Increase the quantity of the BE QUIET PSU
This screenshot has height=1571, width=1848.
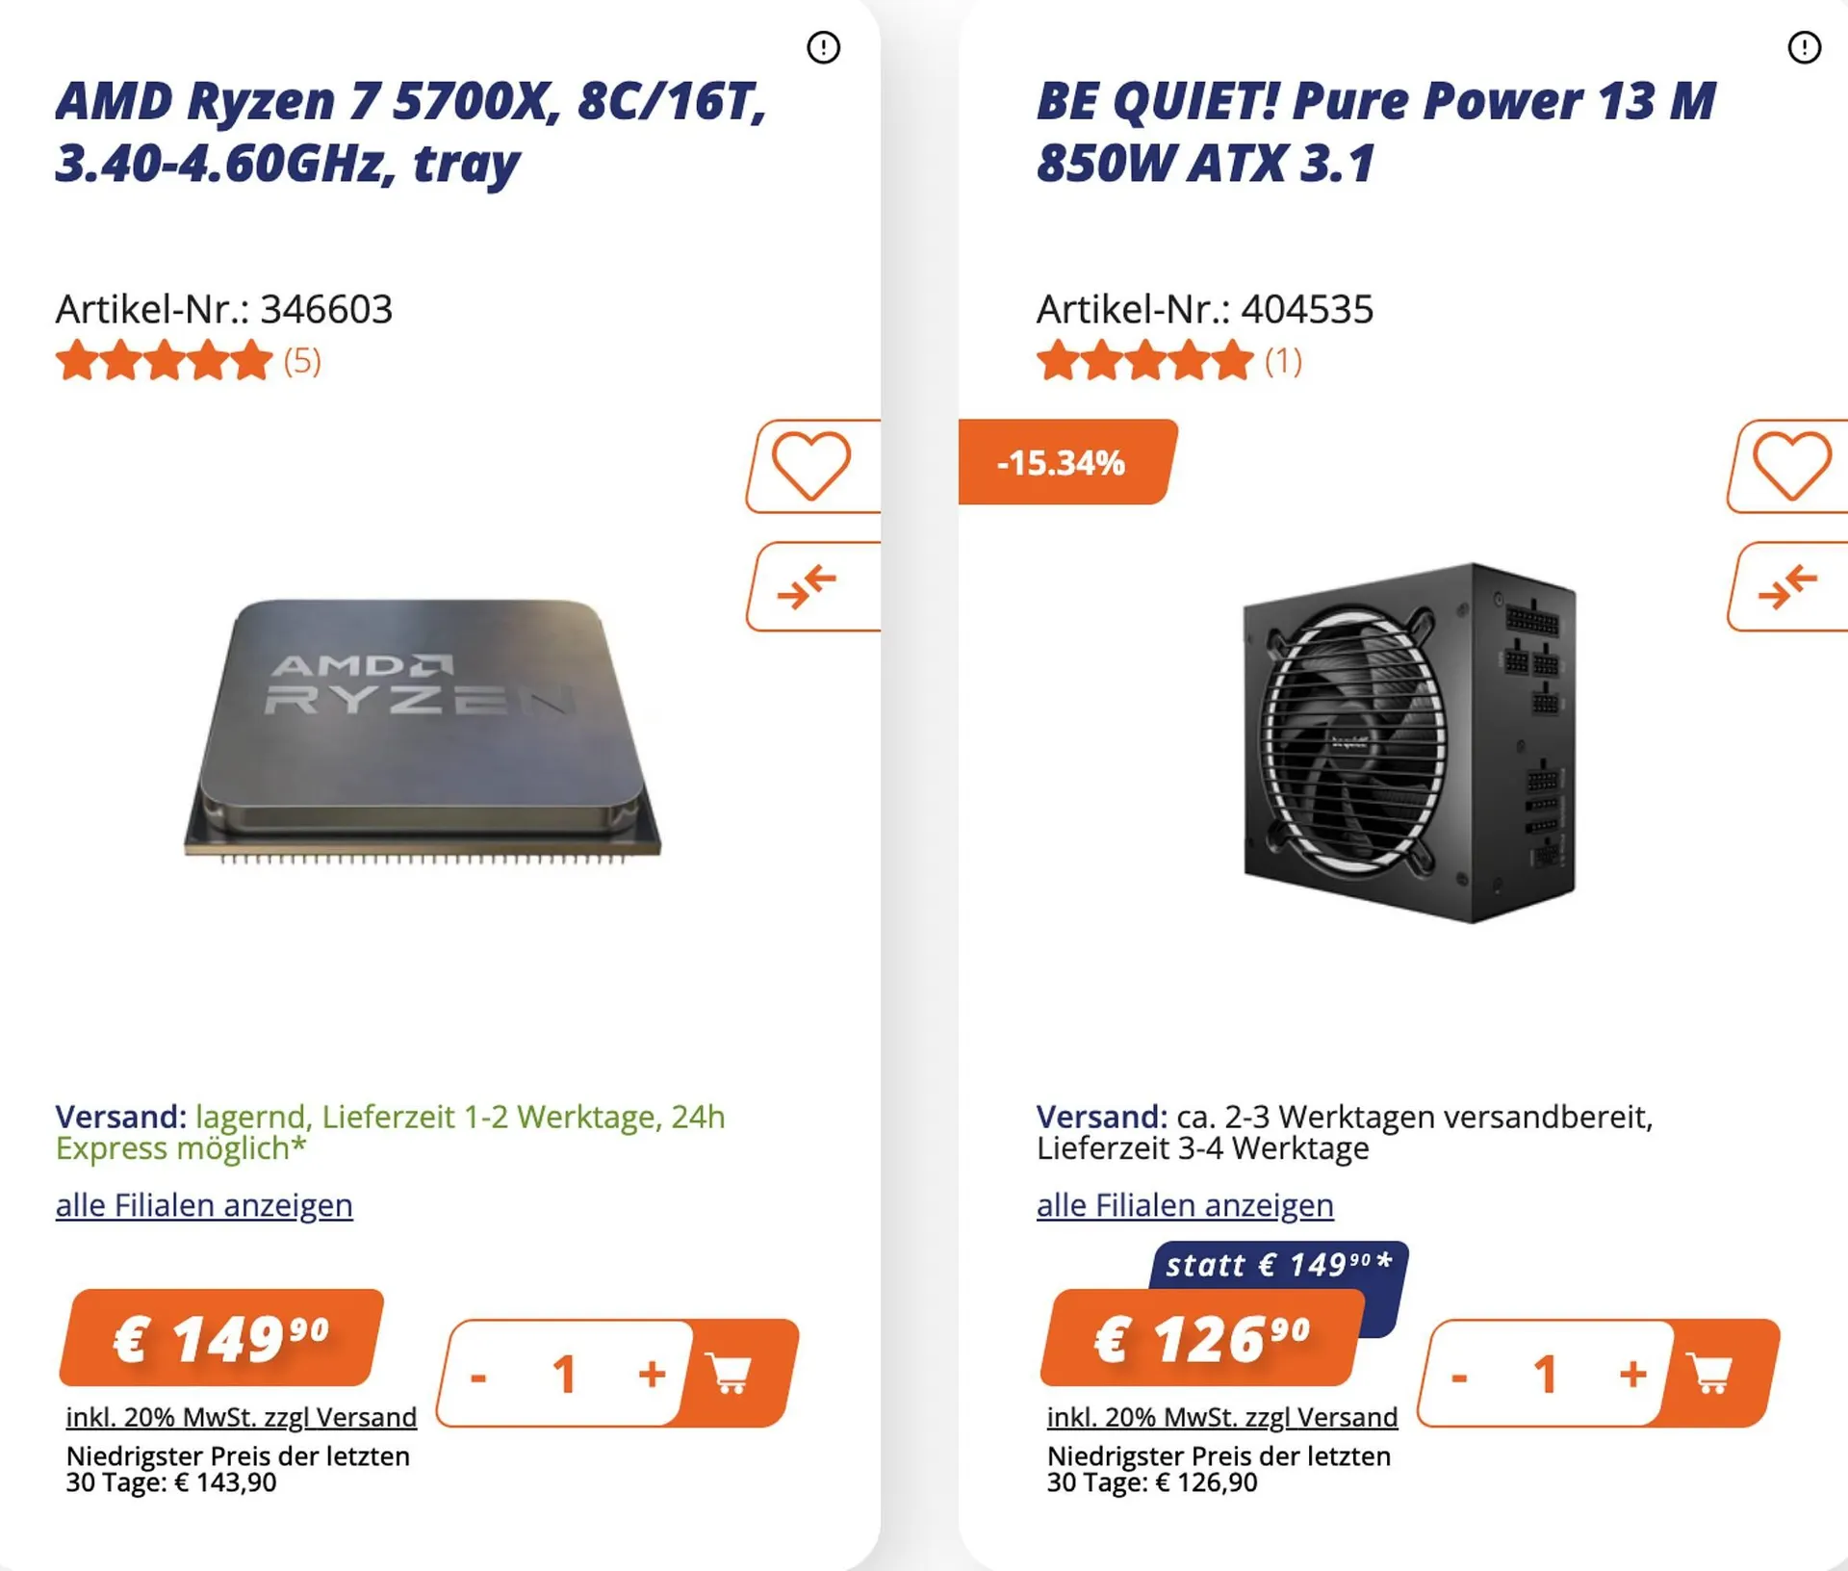click(1632, 1374)
